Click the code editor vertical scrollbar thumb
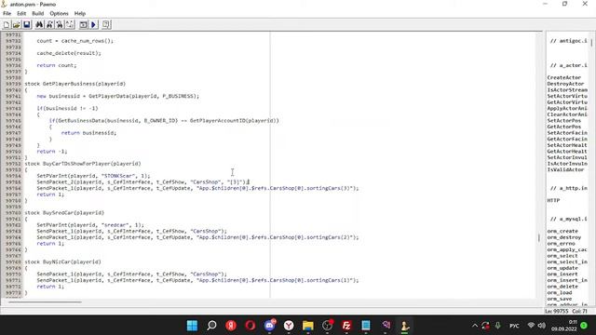This screenshot has height=335, width=596. [539, 238]
